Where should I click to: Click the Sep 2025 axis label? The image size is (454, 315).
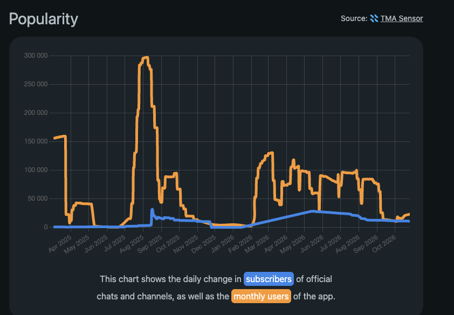click(x=150, y=244)
